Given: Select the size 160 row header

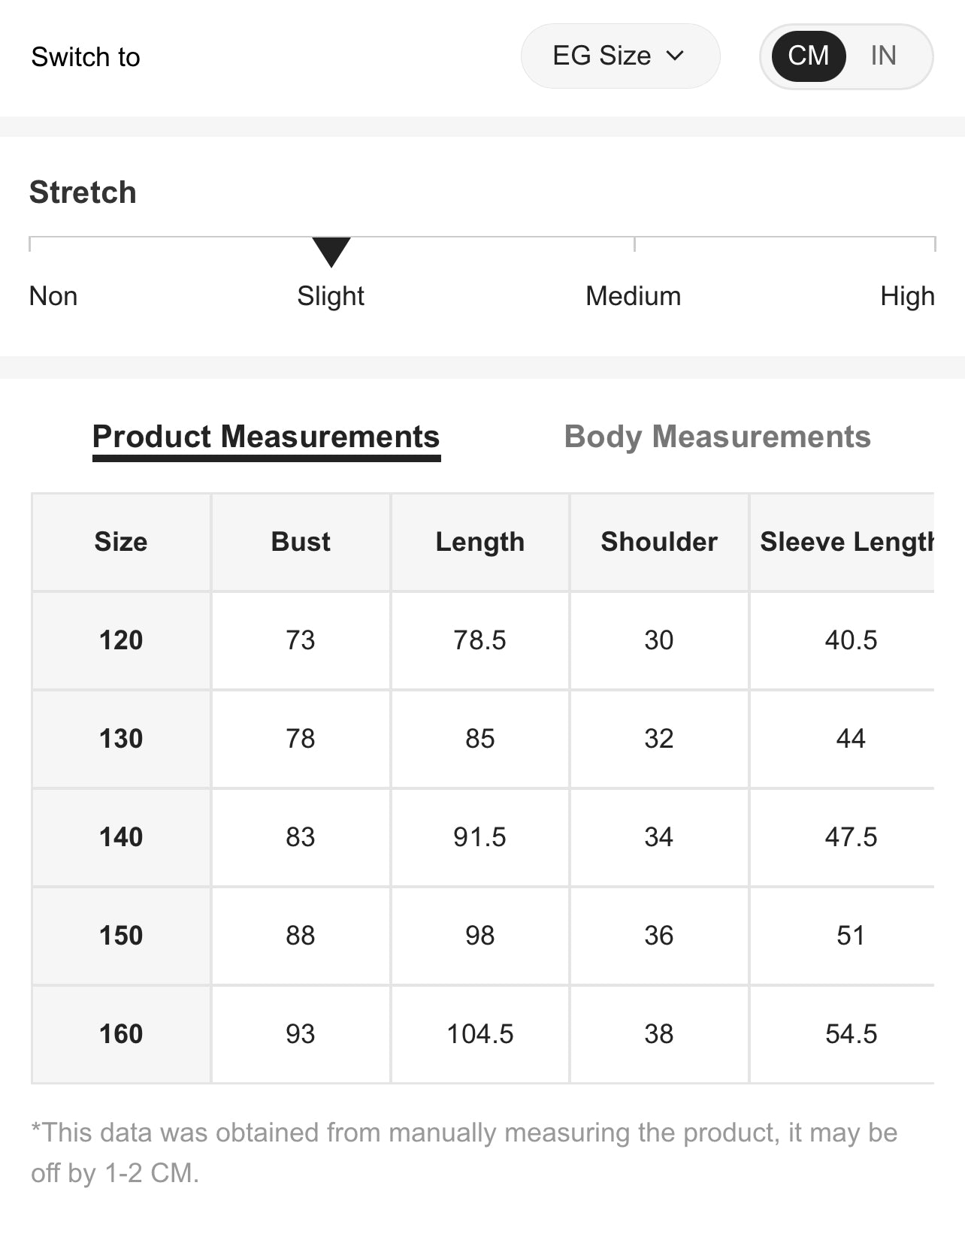Looking at the screenshot, I should pos(121,1034).
